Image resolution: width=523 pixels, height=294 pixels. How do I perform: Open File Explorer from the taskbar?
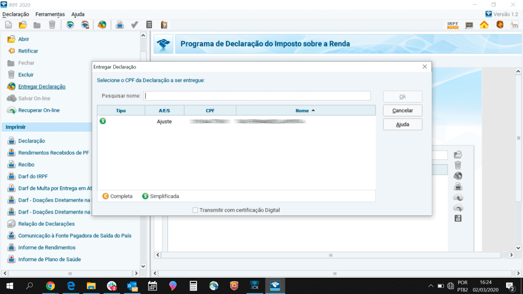[91, 286]
